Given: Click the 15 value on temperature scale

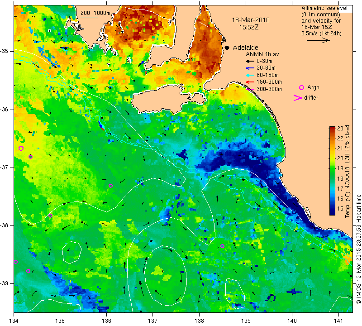Looking at the screenshot, I should coord(340,208).
